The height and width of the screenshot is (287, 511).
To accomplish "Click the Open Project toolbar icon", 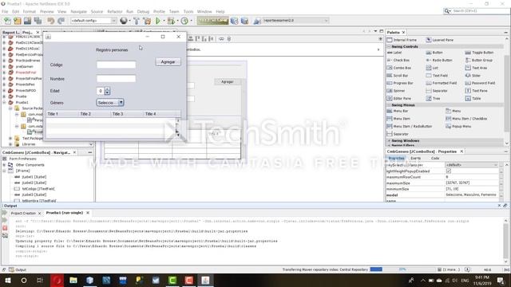I will (27, 21).
